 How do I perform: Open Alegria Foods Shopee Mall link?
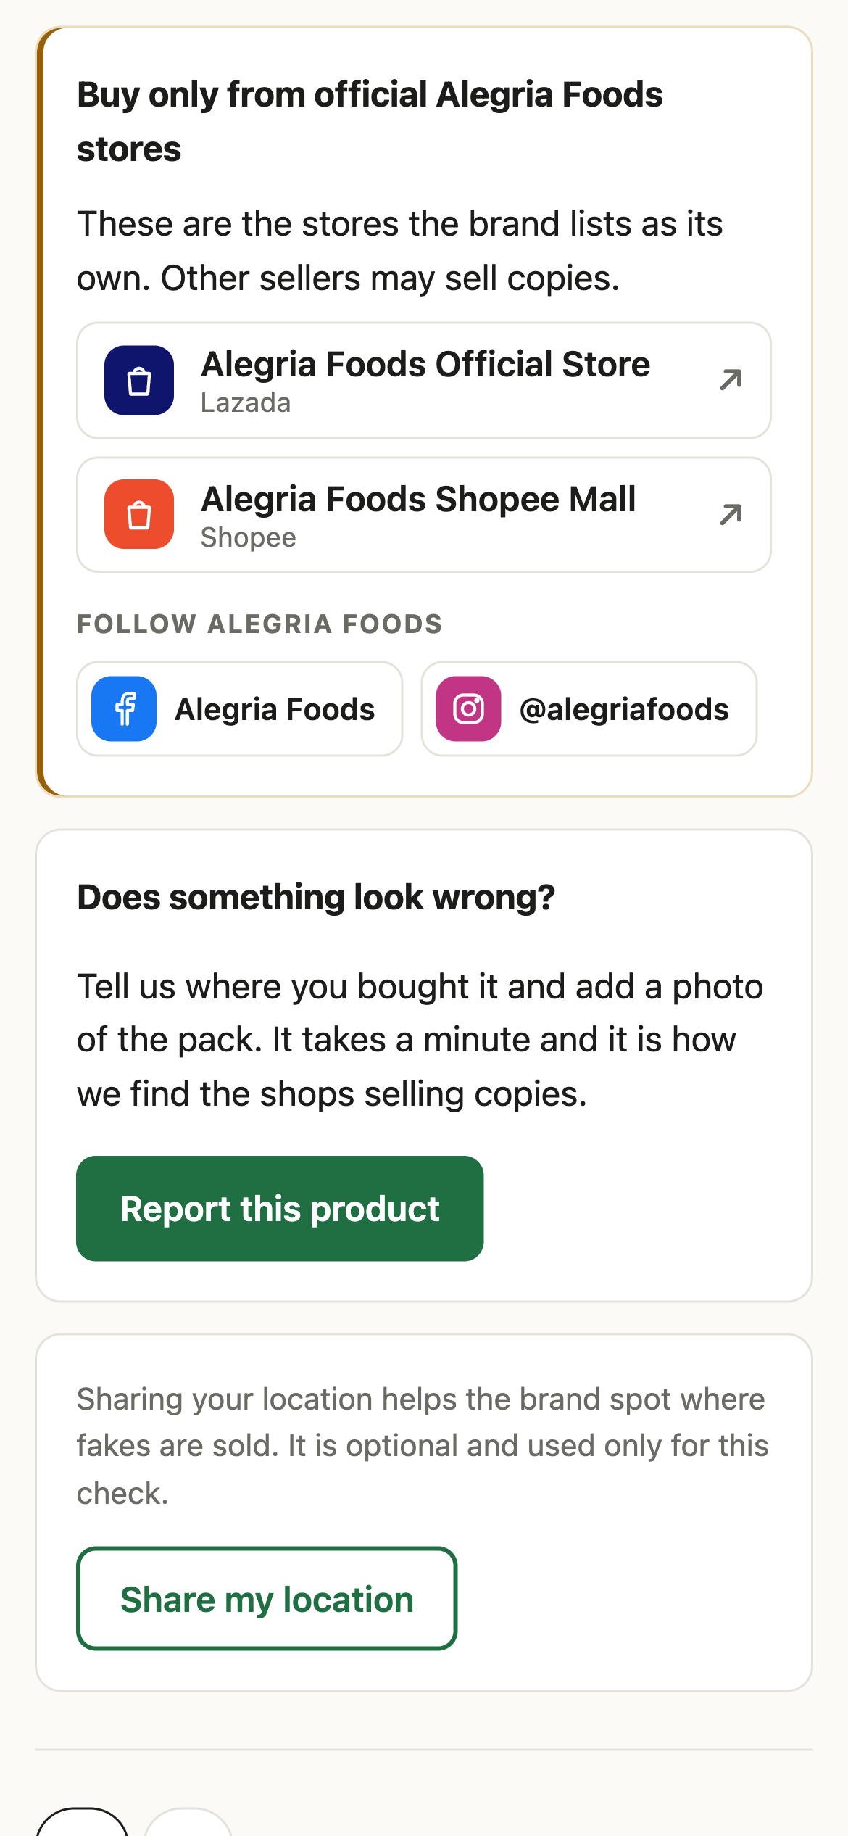click(424, 514)
